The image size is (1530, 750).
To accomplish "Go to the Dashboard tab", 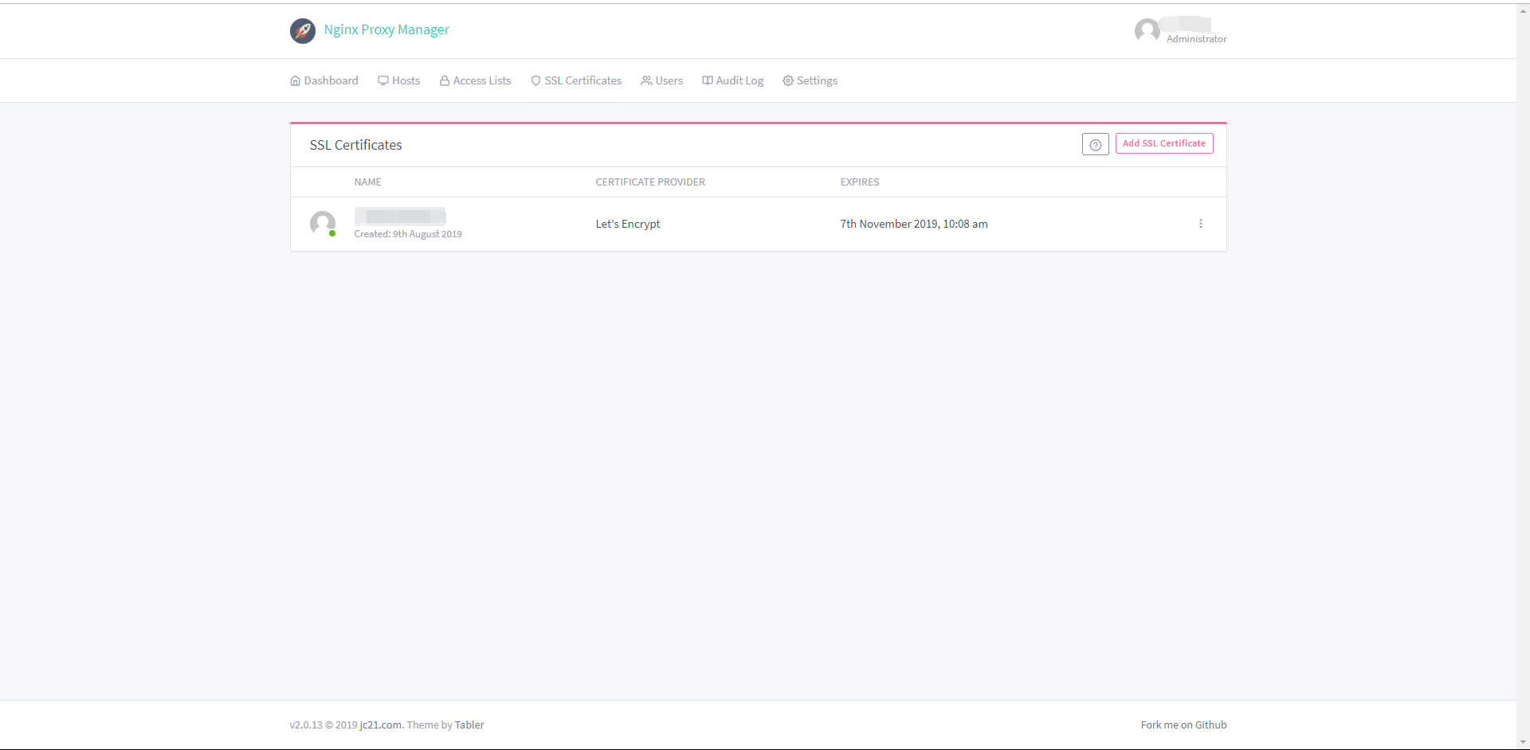I will (x=324, y=80).
